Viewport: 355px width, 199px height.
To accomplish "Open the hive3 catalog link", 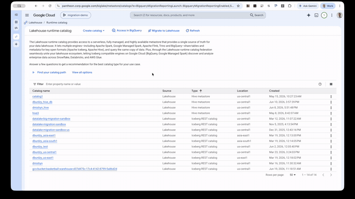I will (x=35, y=114).
